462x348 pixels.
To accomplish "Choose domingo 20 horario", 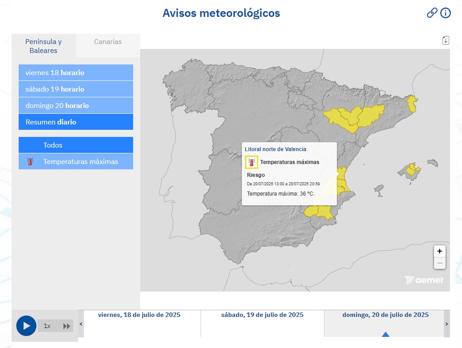I will click(75, 105).
